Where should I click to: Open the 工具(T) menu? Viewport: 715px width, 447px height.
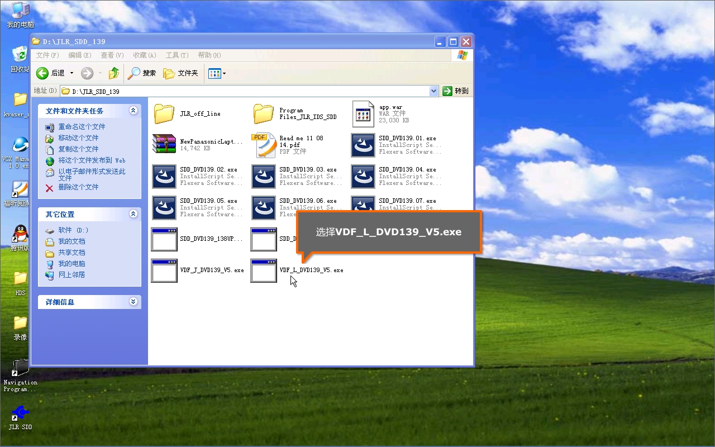coord(177,55)
